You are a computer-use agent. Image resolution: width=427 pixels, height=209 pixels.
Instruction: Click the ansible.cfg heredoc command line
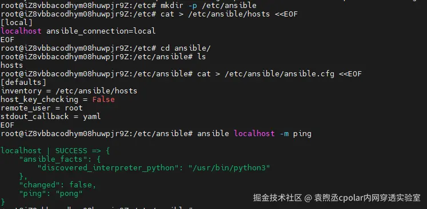tap(280, 74)
